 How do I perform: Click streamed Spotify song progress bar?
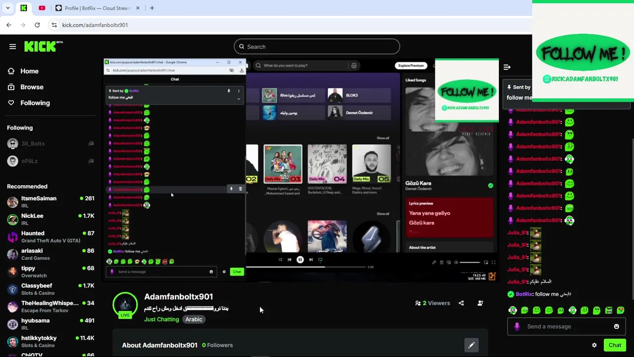pyautogui.click(x=306, y=267)
